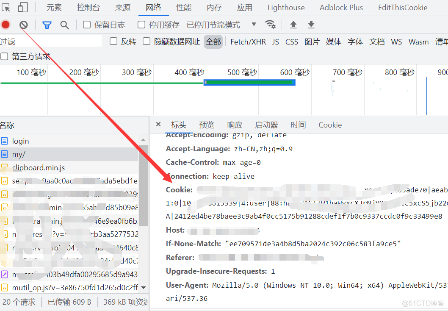This screenshot has height=311, width=448.
Task: Enable the 停用缓存 checkbox
Action: coord(141,25)
